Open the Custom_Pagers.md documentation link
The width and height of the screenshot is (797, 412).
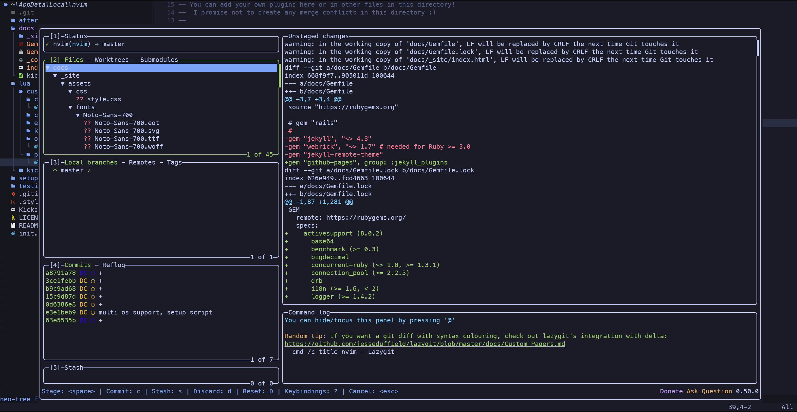coord(425,344)
